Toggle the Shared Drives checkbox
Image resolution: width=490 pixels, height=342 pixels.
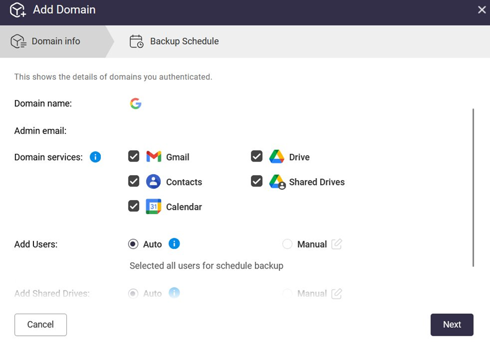pos(257,181)
